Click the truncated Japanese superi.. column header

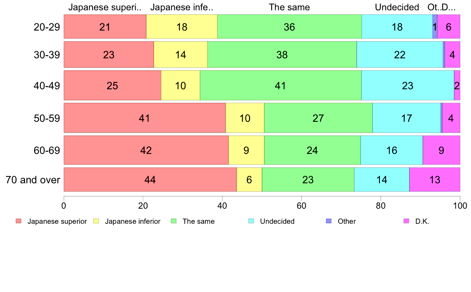pyautogui.click(x=105, y=7)
